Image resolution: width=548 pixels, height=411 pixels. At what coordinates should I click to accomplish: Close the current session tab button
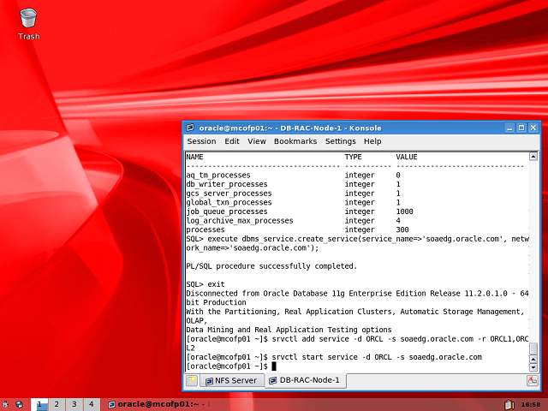(x=532, y=380)
